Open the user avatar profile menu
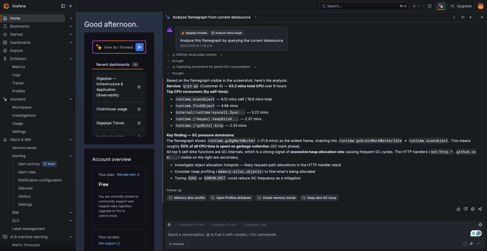 (481, 6)
